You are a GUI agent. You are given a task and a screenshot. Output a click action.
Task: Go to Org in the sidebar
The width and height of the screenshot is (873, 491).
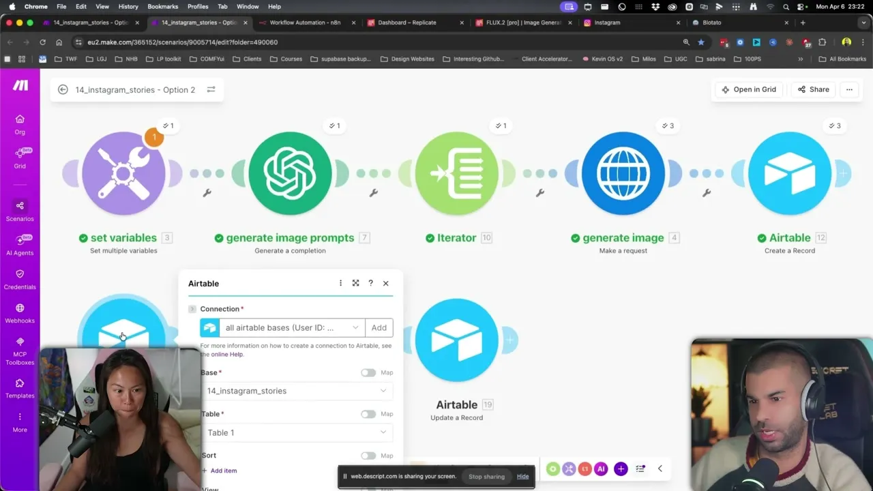(x=20, y=124)
